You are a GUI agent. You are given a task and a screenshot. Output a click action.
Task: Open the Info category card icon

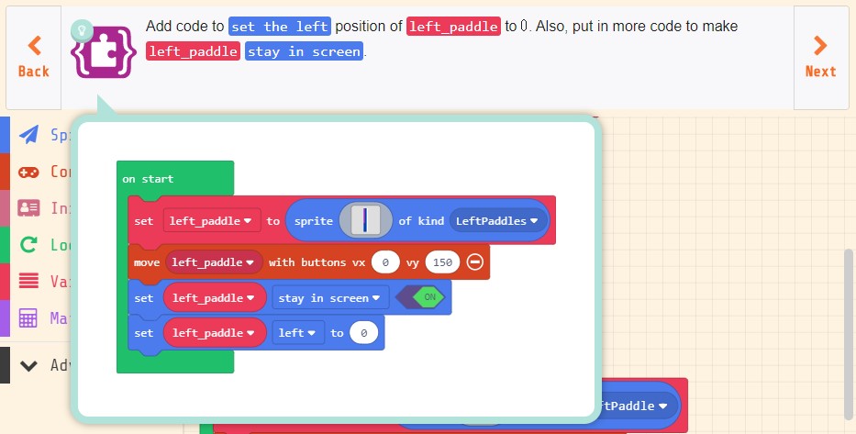[x=28, y=208]
